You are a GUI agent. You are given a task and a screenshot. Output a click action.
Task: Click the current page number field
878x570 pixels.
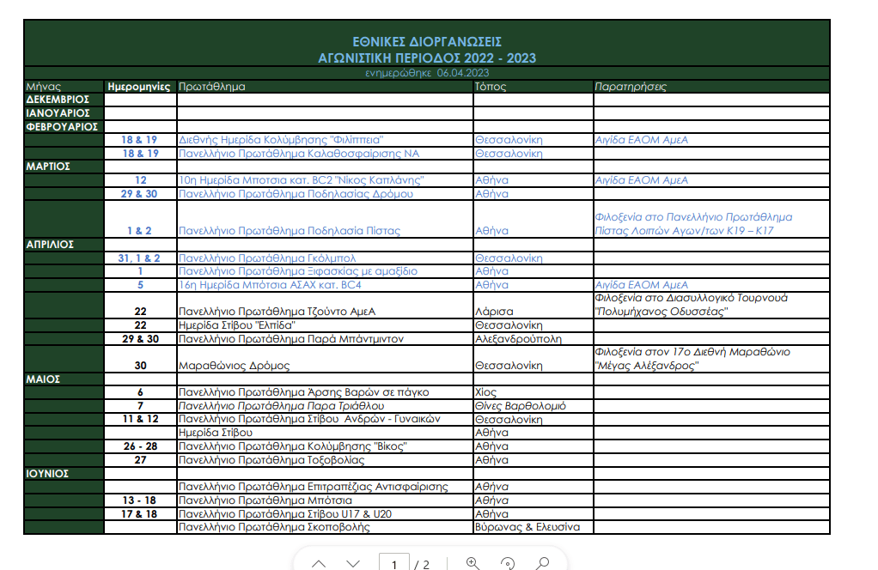[x=394, y=563]
